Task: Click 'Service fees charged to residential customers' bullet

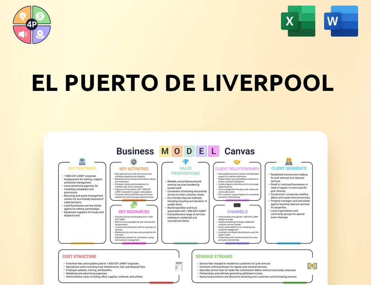Action: pyautogui.click(x=235, y=263)
